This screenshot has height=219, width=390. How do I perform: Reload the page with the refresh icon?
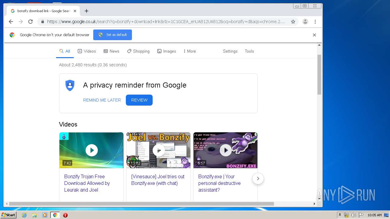click(x=30, y=22)
